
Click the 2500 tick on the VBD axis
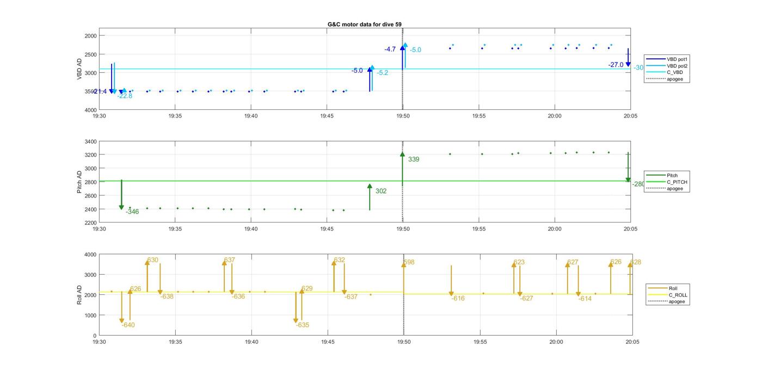(x=90, y=54)
